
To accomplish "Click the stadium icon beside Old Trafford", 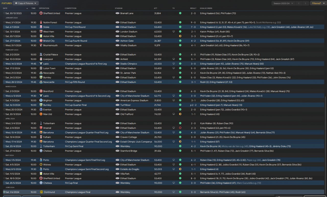I will [117, 114].
